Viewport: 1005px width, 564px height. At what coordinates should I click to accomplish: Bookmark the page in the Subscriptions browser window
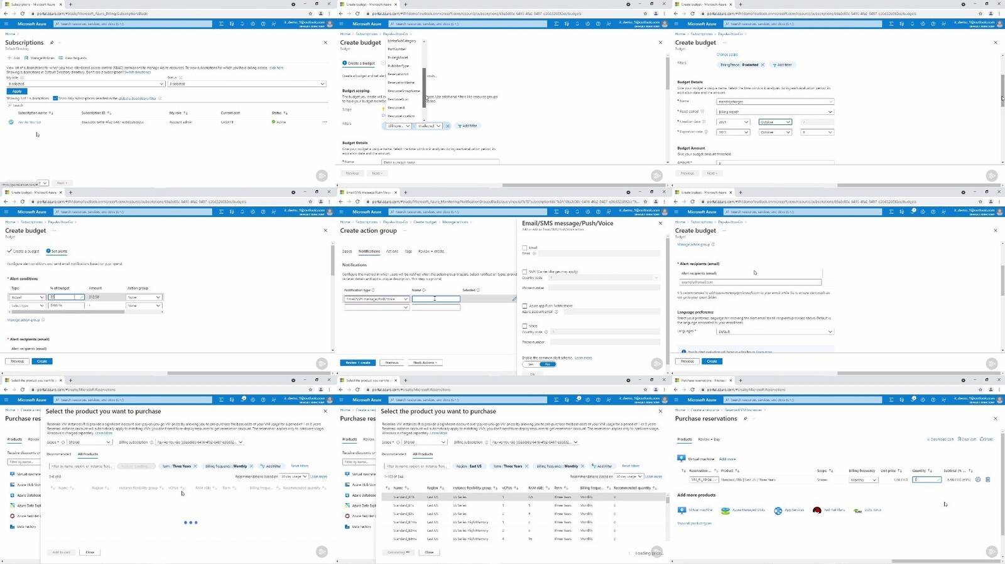coord(310,13)
